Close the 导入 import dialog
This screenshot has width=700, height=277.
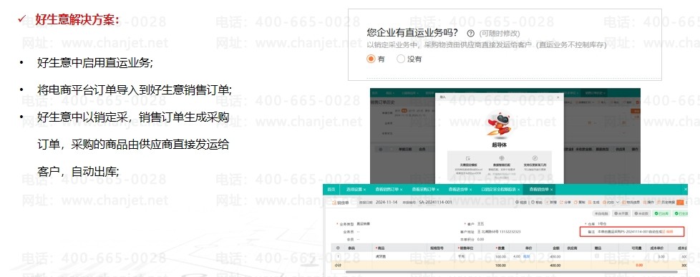click(558, 97)
